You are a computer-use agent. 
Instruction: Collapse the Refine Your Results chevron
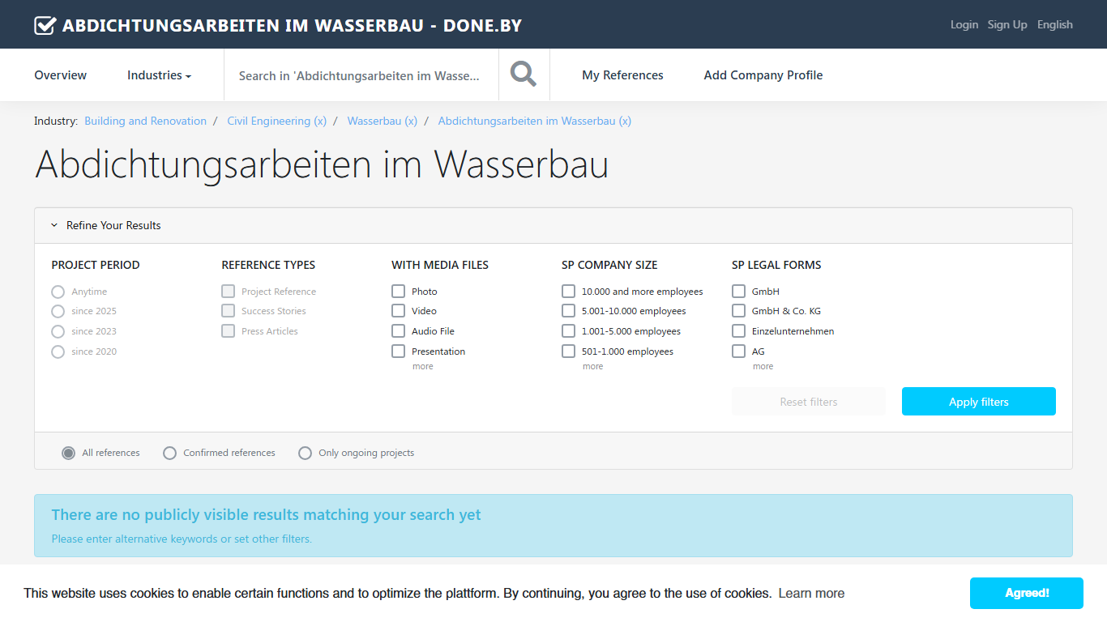54,225
